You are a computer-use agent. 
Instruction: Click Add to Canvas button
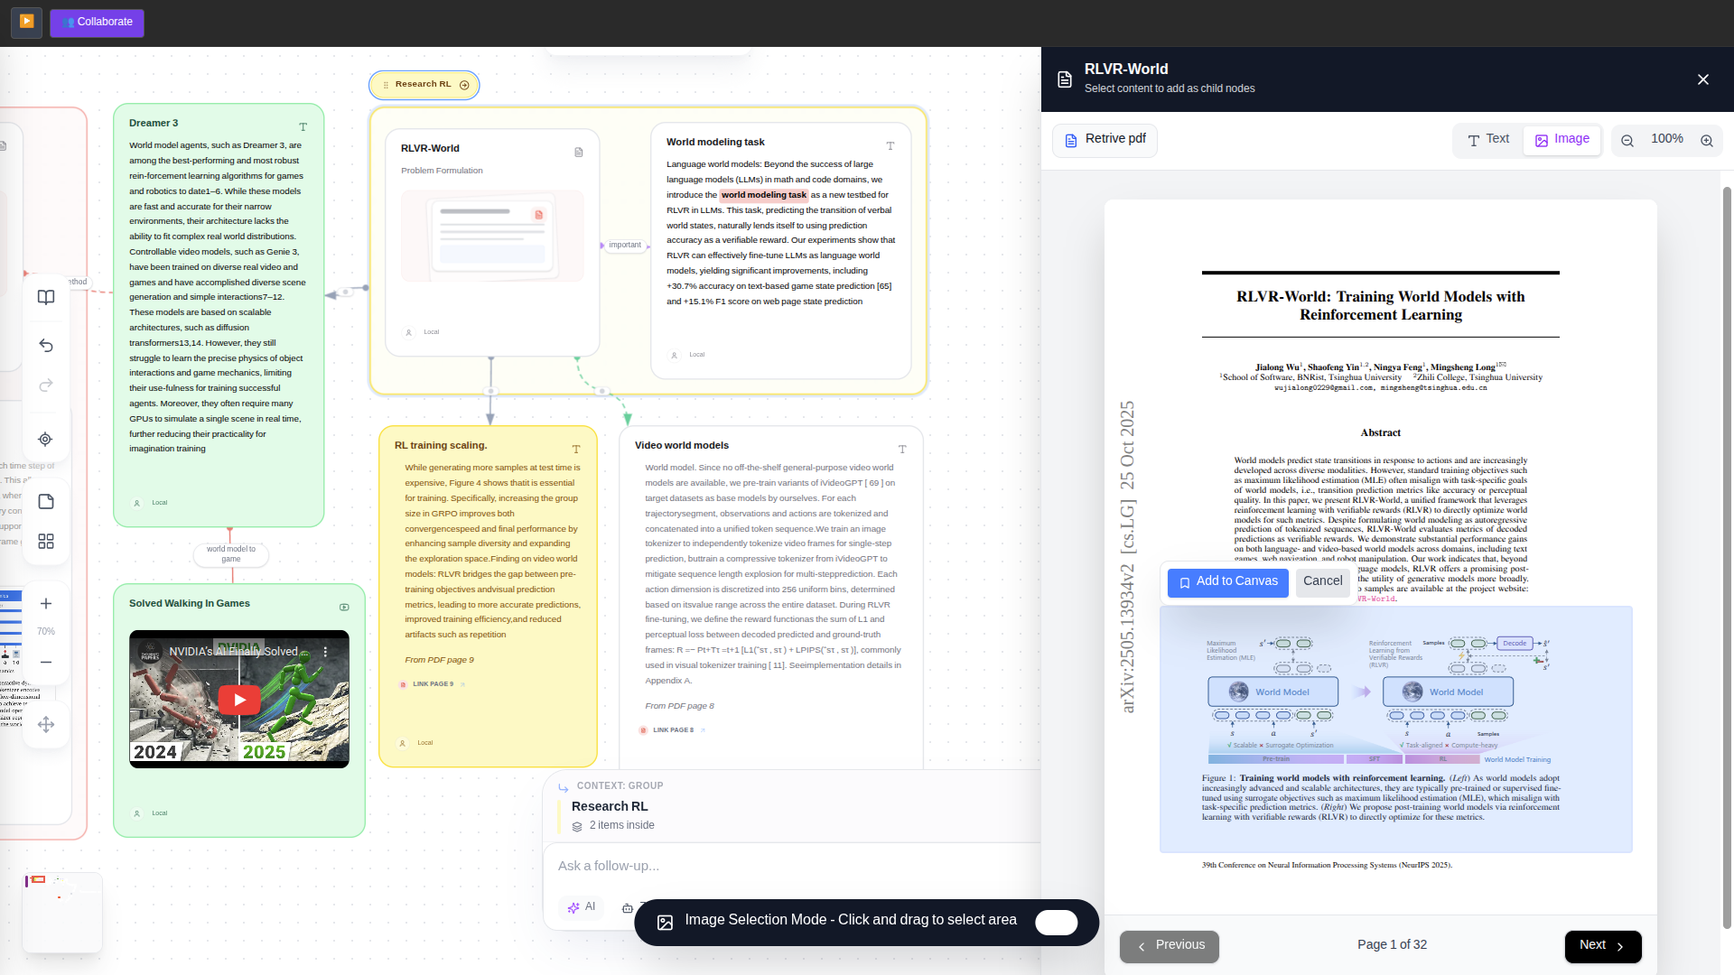tap(1227, 582)
